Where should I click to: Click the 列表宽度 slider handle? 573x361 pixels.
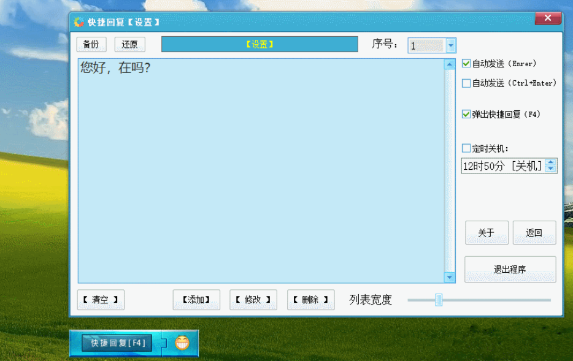439,300
